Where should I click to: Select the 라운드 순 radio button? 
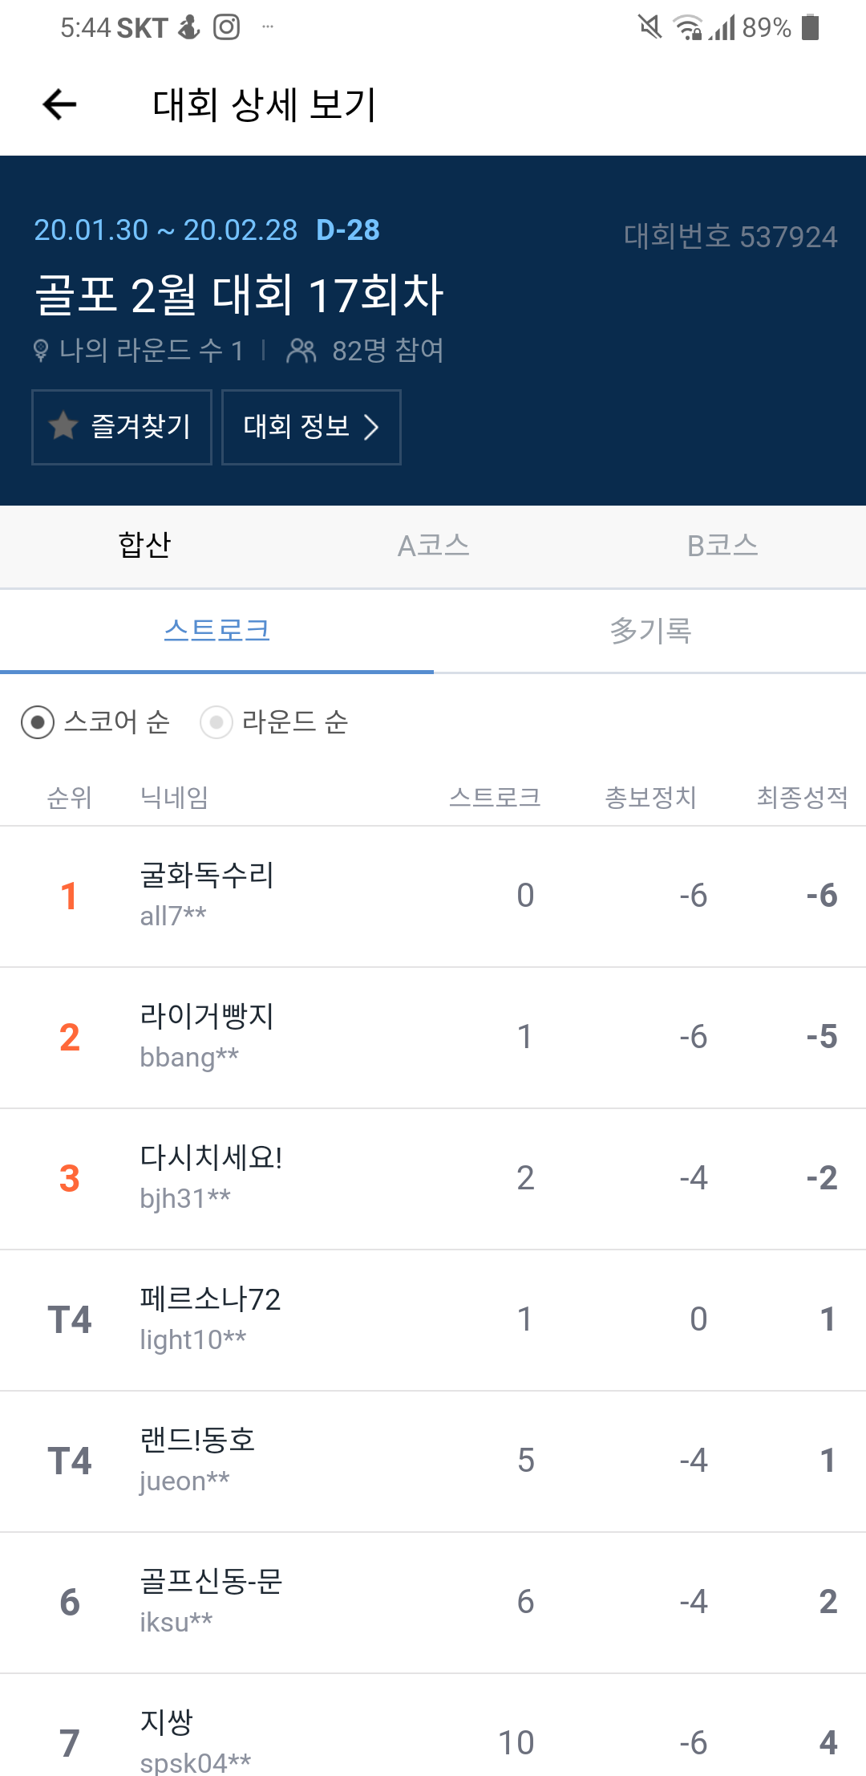coord(216,722)
